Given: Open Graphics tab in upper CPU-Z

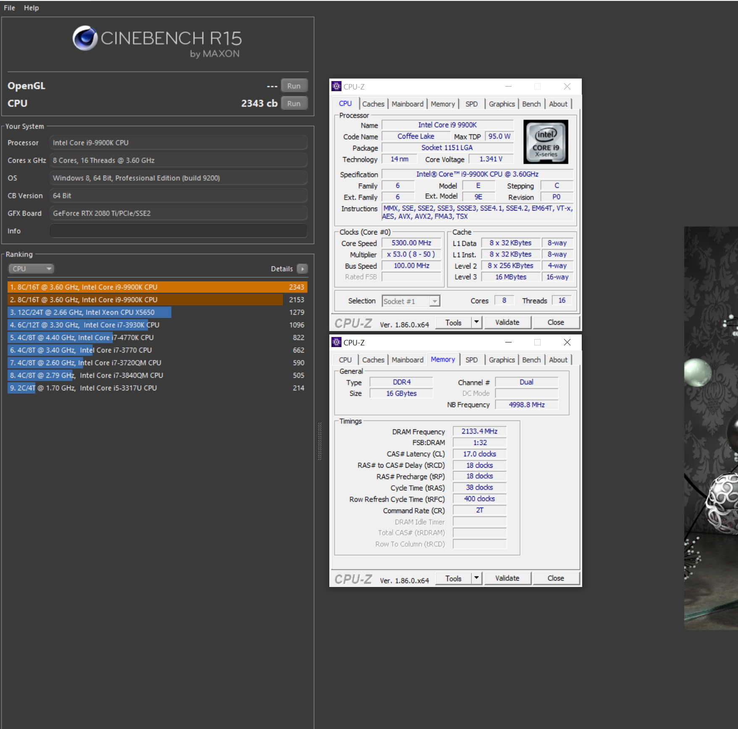Looking at the screenshot, I should point(502,104).
